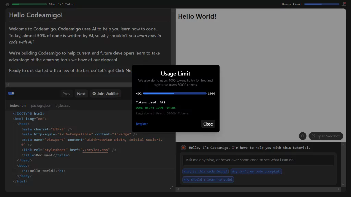Click '<title>Document</title>' in the editor
The width and height of the screenshot is (351, 197).
[x=46, y=155]
